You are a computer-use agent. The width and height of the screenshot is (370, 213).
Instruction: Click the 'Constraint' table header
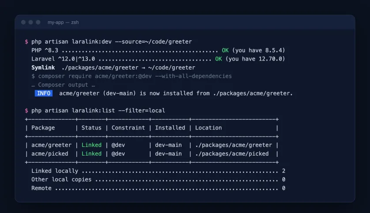coord(128,128)
